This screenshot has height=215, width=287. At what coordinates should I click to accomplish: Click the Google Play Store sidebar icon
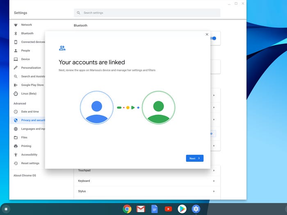[x=16, y=85]
